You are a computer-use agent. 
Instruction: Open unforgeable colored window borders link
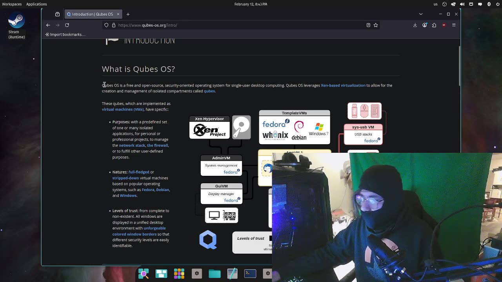(139, 231)
